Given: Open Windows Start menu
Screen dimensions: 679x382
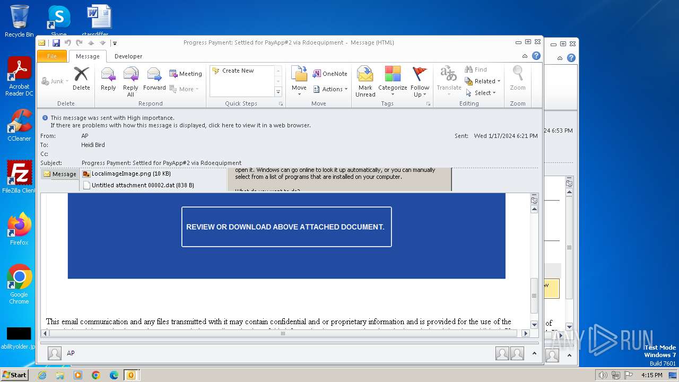Looking at the screenshot, I should 15,375.
